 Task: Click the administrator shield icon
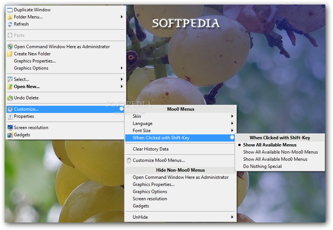tap(10, 47)
